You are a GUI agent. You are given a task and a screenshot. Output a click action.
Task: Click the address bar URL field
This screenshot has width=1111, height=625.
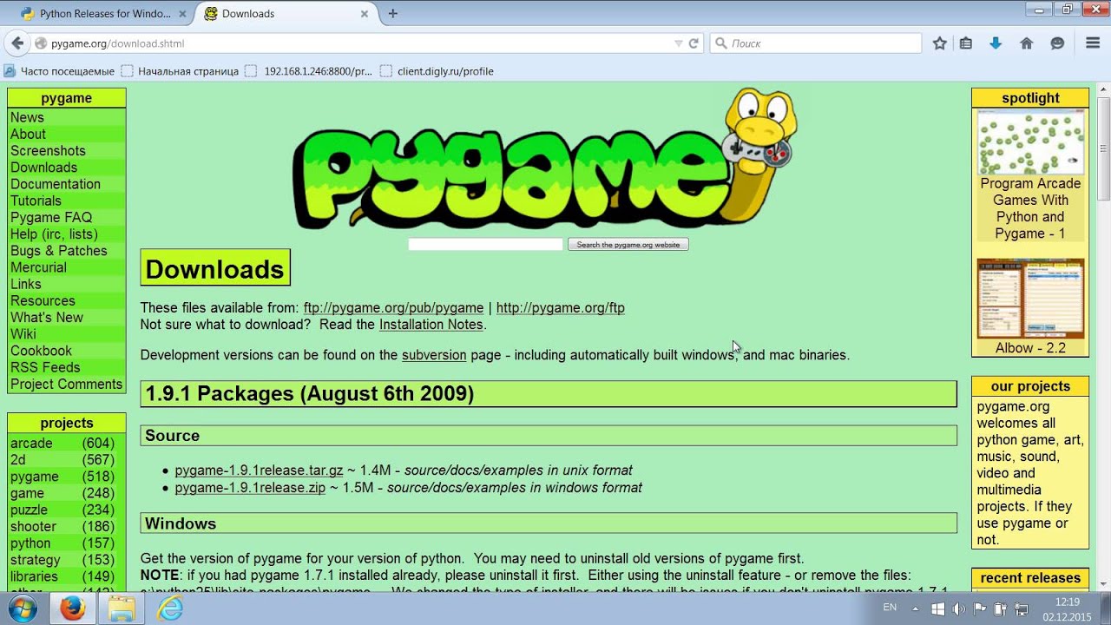coord(356,43)
